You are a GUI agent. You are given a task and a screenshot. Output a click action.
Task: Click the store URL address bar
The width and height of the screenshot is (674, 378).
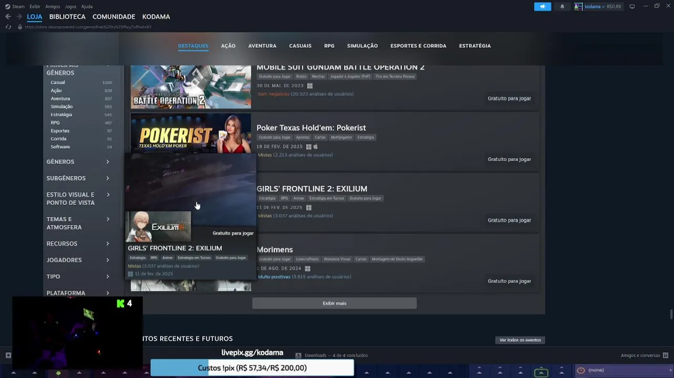(88, 27)
